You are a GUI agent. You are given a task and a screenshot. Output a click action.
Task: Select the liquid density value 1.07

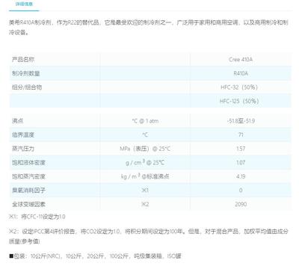(x=241, y=163)
